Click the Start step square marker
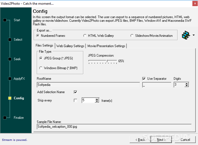The width and height of the screenshot is (198, 145). point(5,20)
